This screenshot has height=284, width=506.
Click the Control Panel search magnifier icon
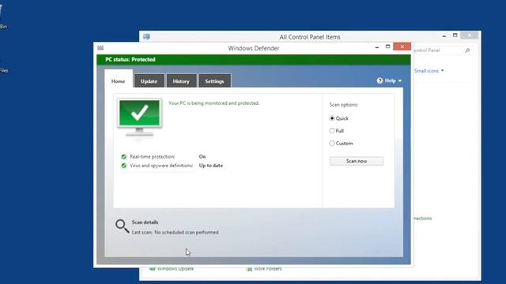pyautogui.click(x=467, y=50)
